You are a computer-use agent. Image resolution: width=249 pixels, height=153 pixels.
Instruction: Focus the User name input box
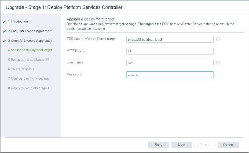pos(170,63)
